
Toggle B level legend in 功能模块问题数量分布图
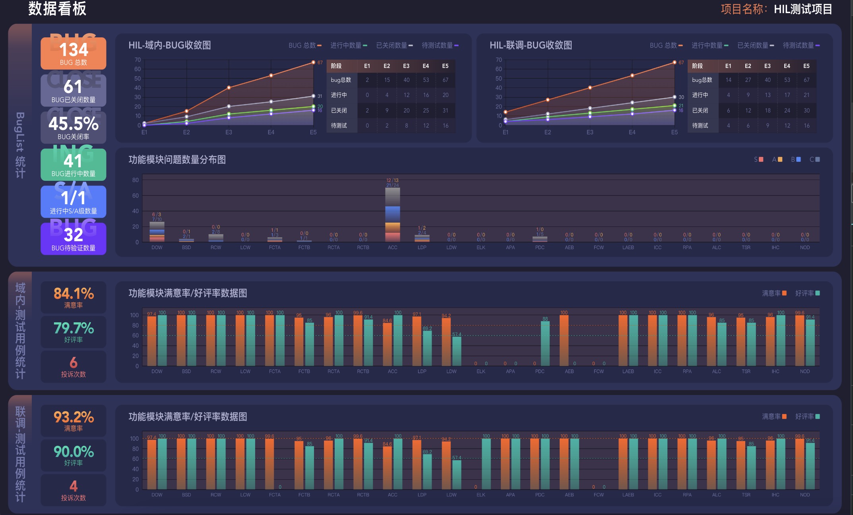click(796, 159)
